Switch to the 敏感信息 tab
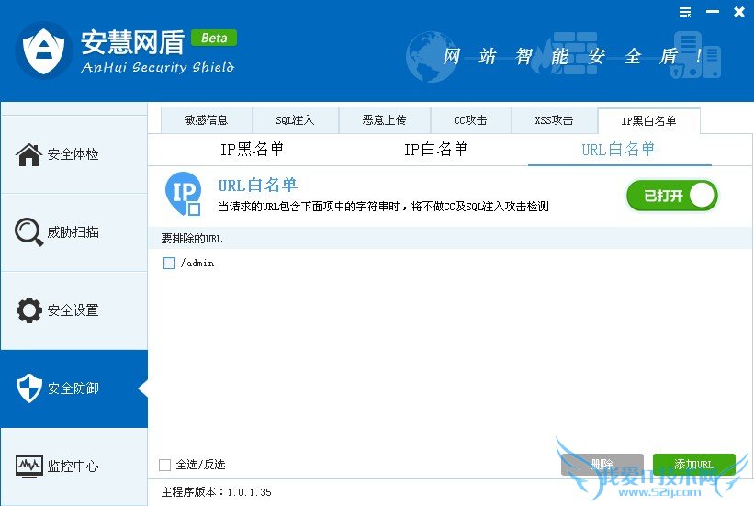 click(207, 120)
